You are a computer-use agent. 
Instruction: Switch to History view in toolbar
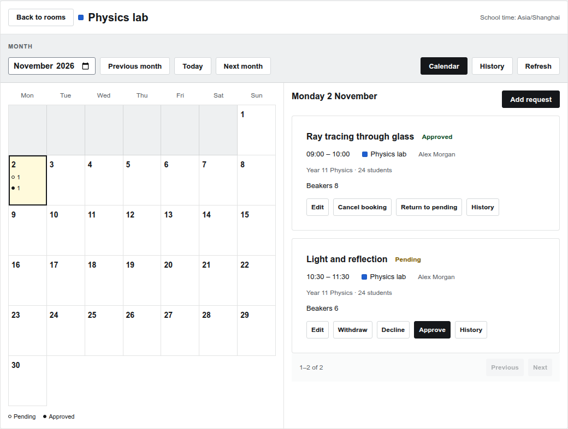[x=492, y=66]
